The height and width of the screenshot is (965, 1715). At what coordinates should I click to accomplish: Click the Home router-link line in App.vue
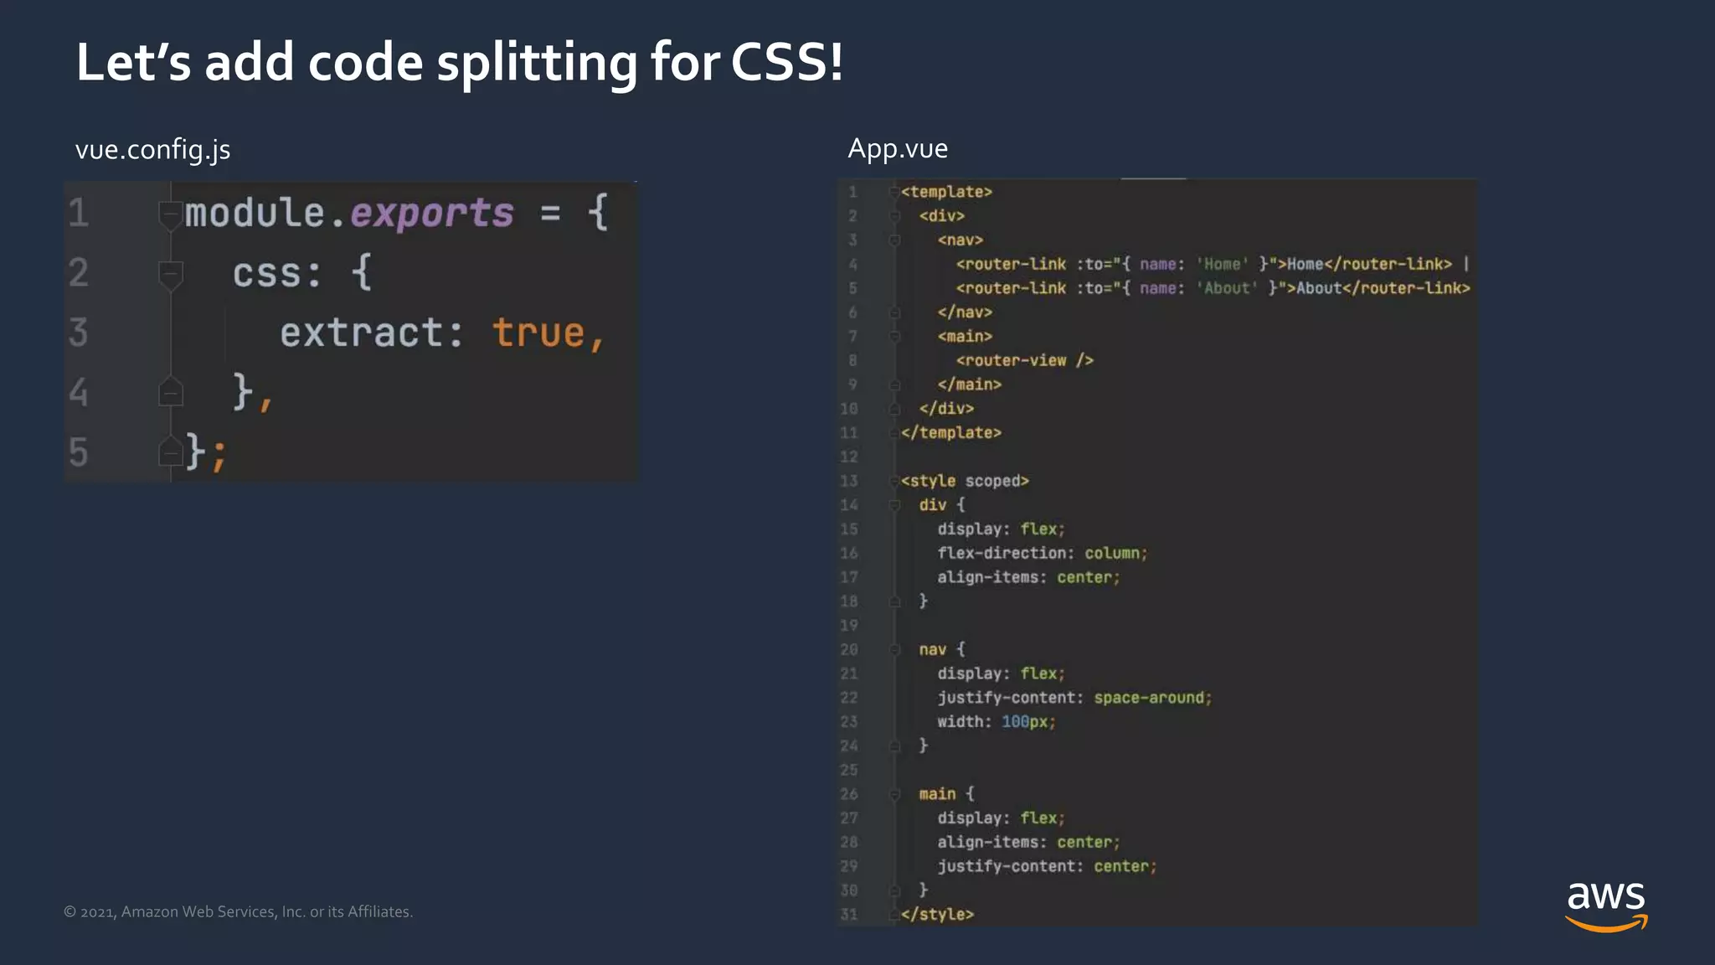pyautogui.click(x=1213, y=264)
